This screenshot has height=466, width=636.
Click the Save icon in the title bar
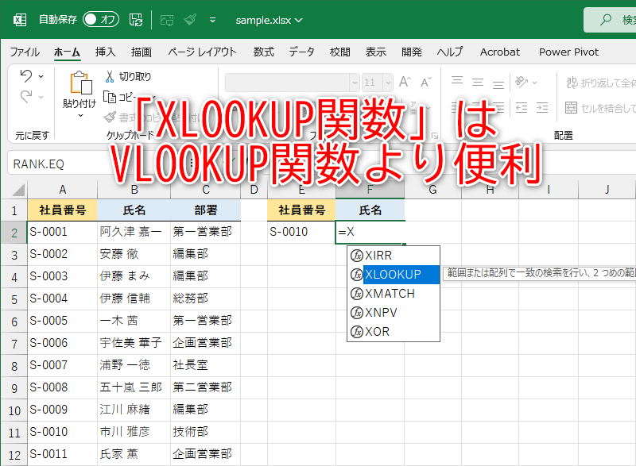pyautogui.click(x=135, y=21)
